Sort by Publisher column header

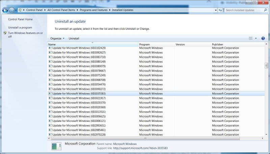(x=238, y=44)
